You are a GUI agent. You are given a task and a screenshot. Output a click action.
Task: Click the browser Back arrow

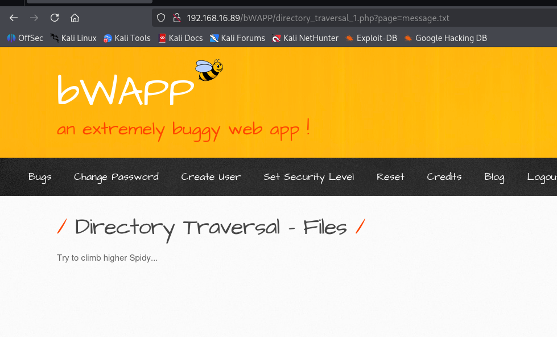click(x=14, y=18)
